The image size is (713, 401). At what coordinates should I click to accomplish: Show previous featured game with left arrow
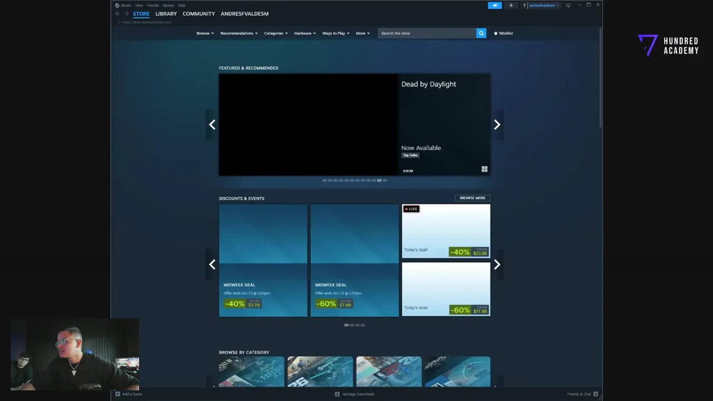[212, 125]
